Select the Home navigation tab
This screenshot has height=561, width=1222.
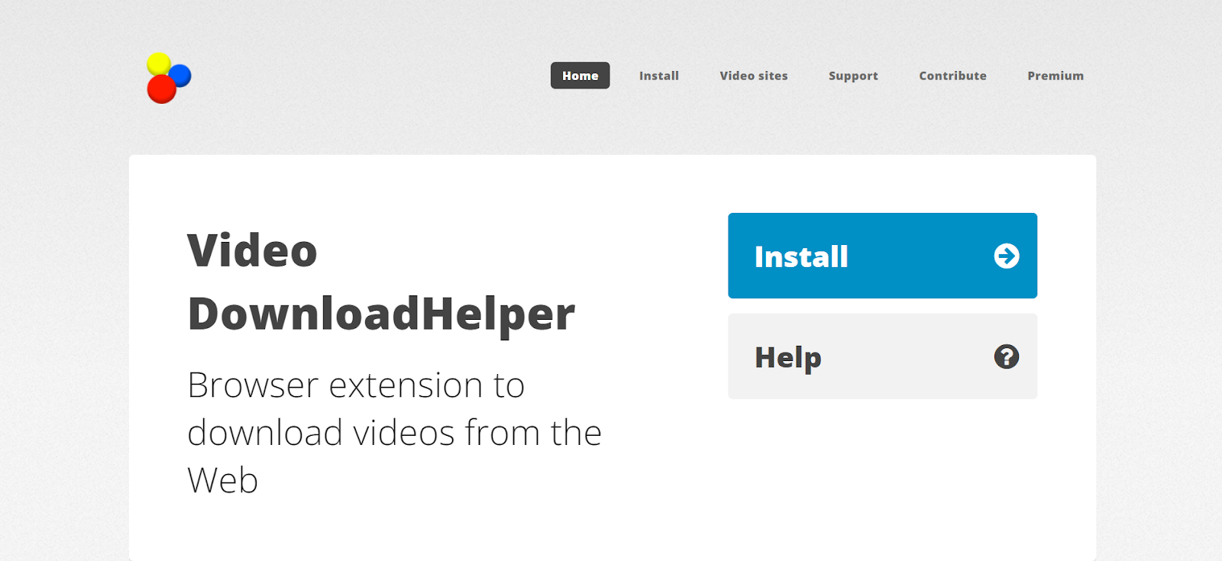tap(580, 76)
